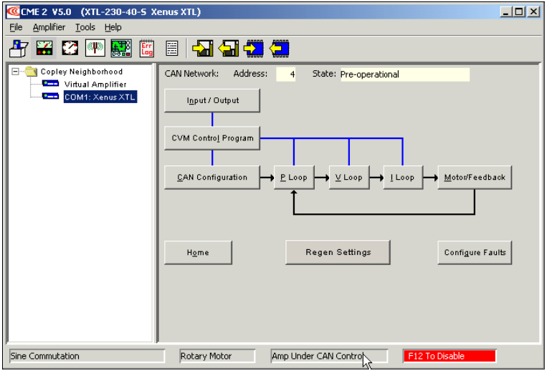
Task: Click the Home button
Action: pos(198,253)
